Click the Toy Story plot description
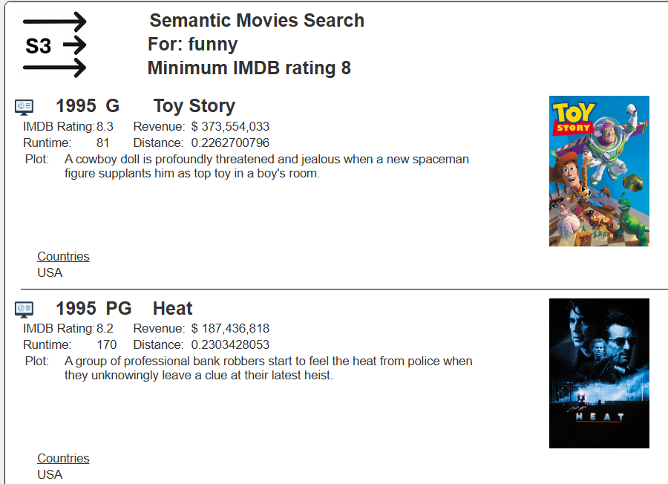 click(x=266, y=166)
